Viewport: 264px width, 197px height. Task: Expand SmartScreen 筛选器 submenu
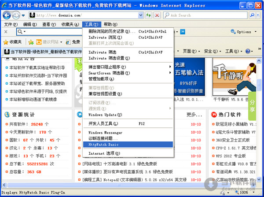128,73
